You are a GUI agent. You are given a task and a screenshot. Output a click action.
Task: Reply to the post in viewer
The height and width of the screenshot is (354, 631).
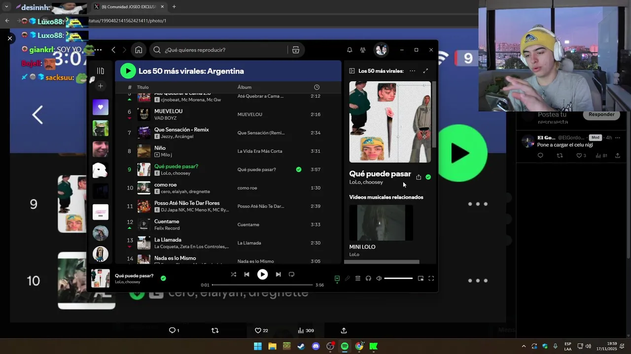click(x=174, y=330)
